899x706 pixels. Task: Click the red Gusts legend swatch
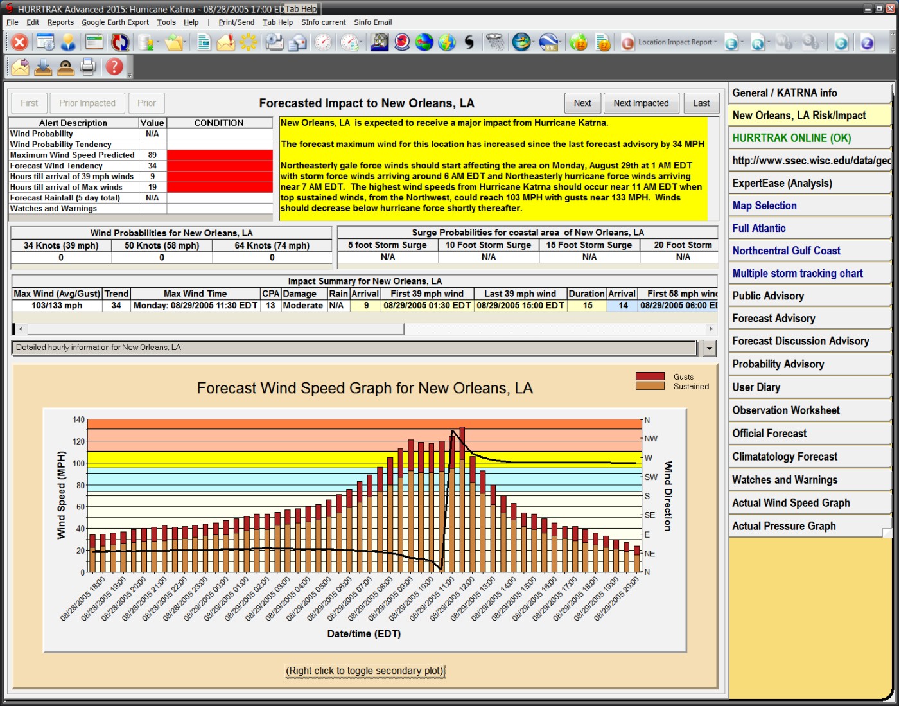[x=650, y=376]
